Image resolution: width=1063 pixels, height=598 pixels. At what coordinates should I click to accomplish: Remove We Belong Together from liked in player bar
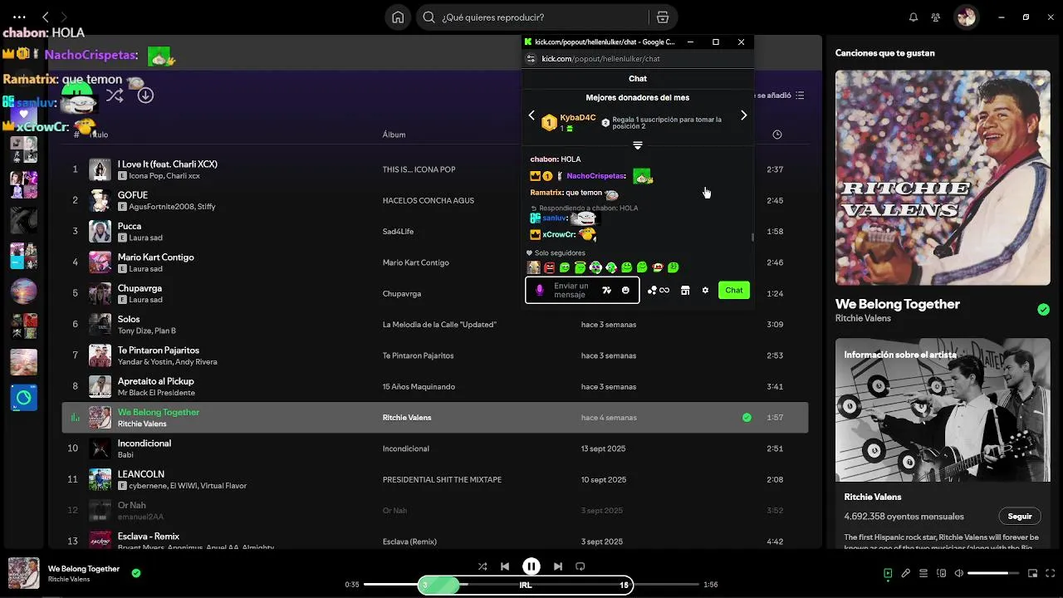coord(136,573)
